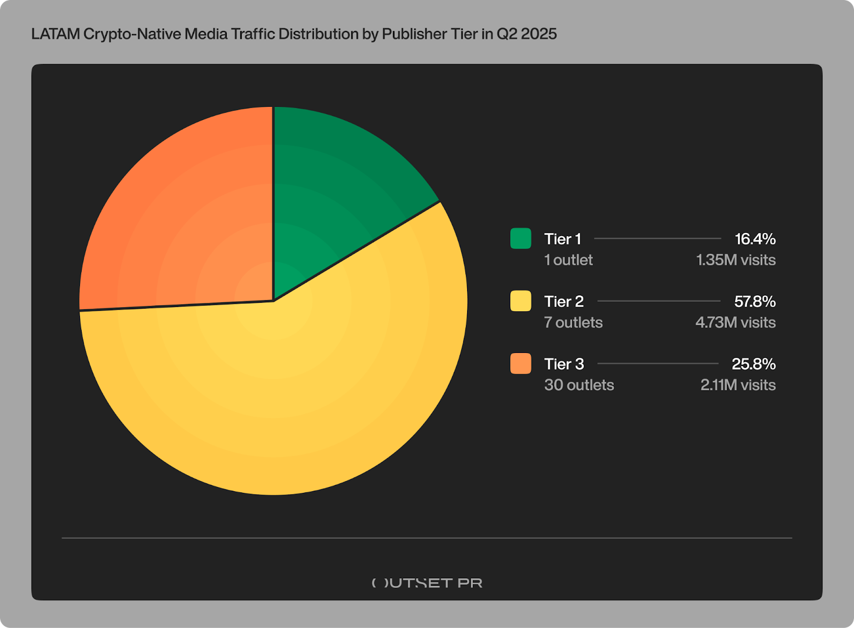Click the 1.35M visits text
This screenshot has height=628, width=854.
[x=736, y=260]
